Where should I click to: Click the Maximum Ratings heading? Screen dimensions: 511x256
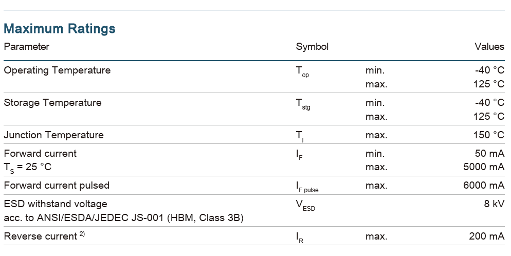pyautogui.click(x=60, y=28)
